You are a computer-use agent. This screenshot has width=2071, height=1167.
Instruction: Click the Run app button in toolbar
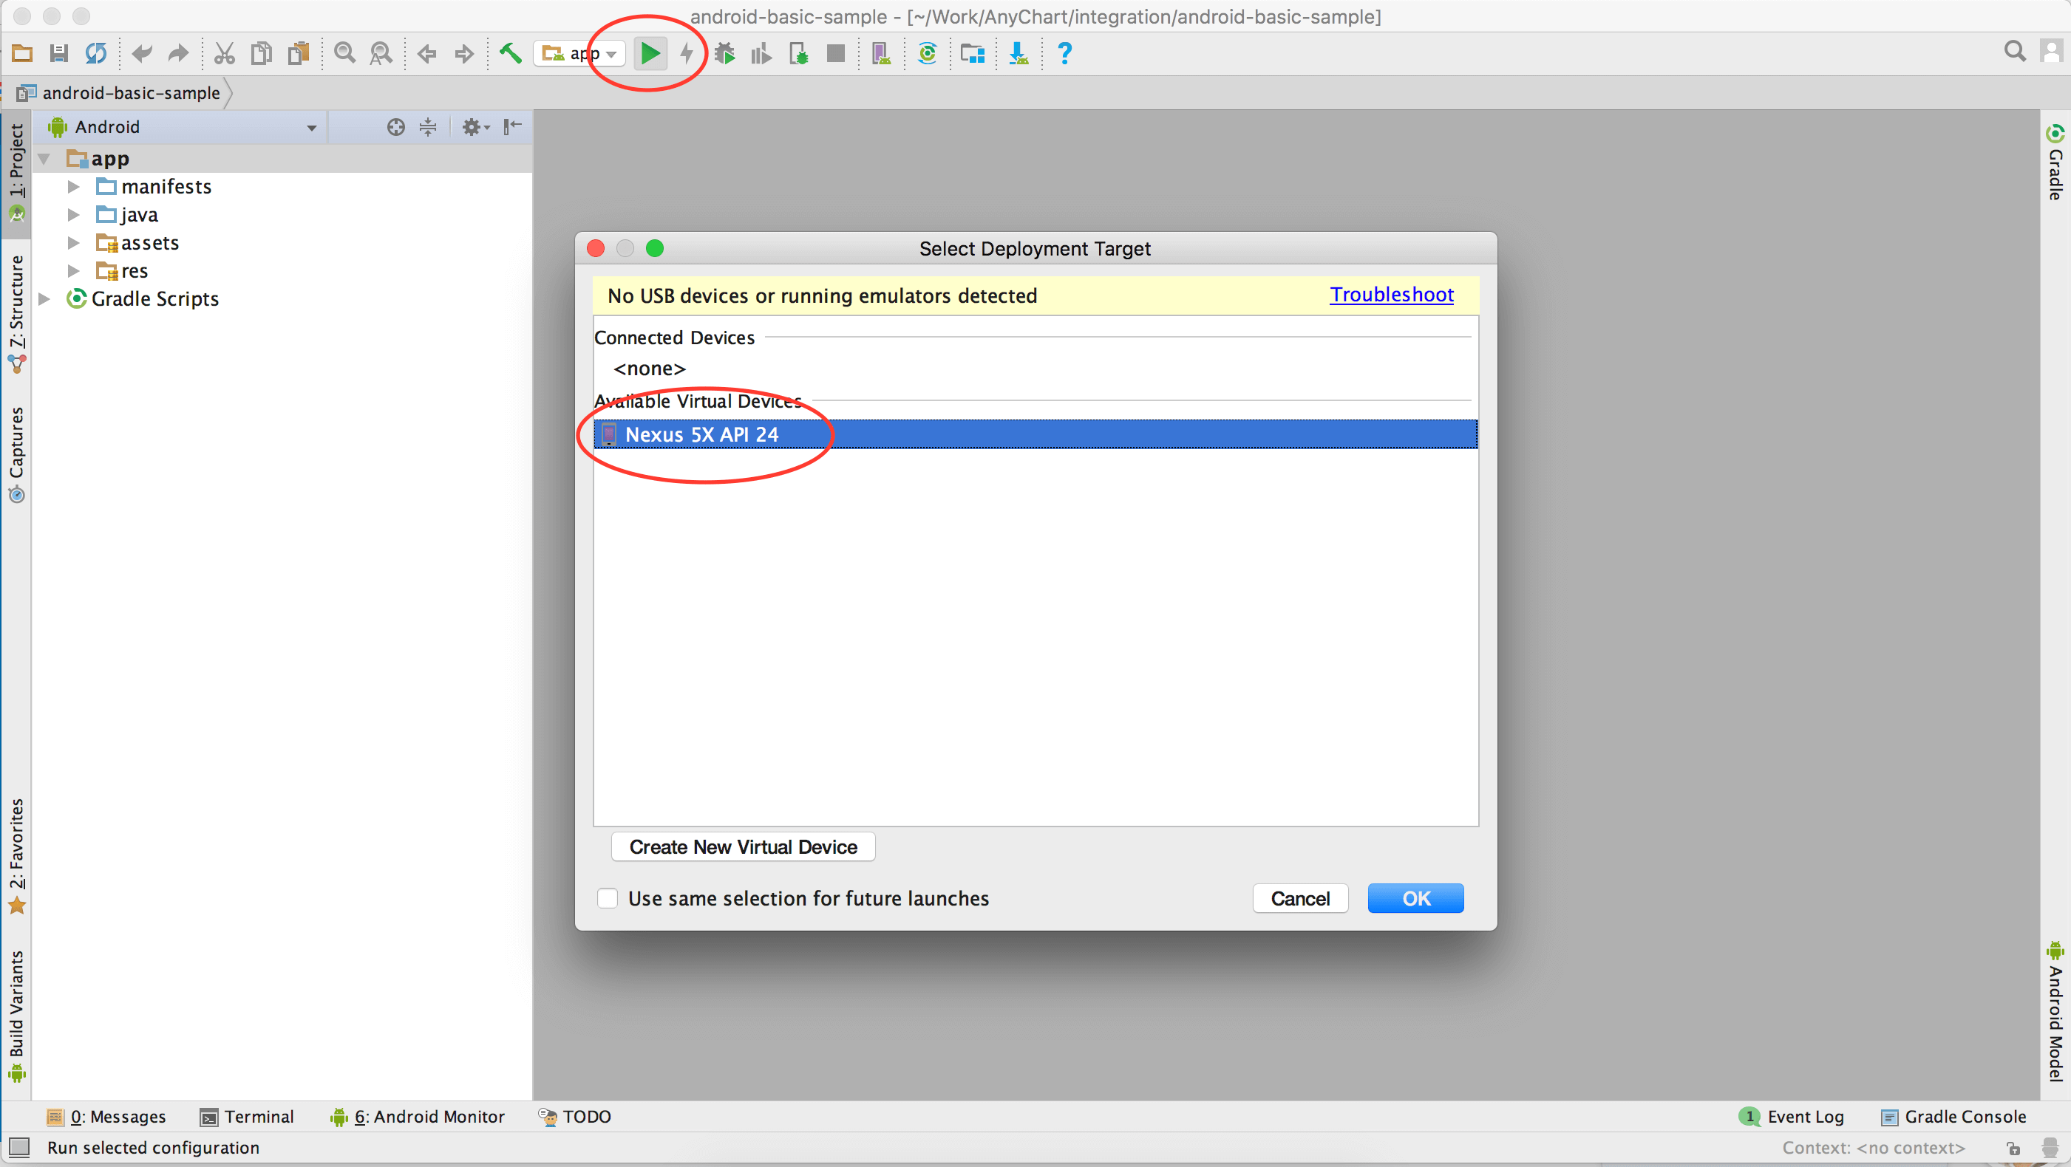point(647,52)
